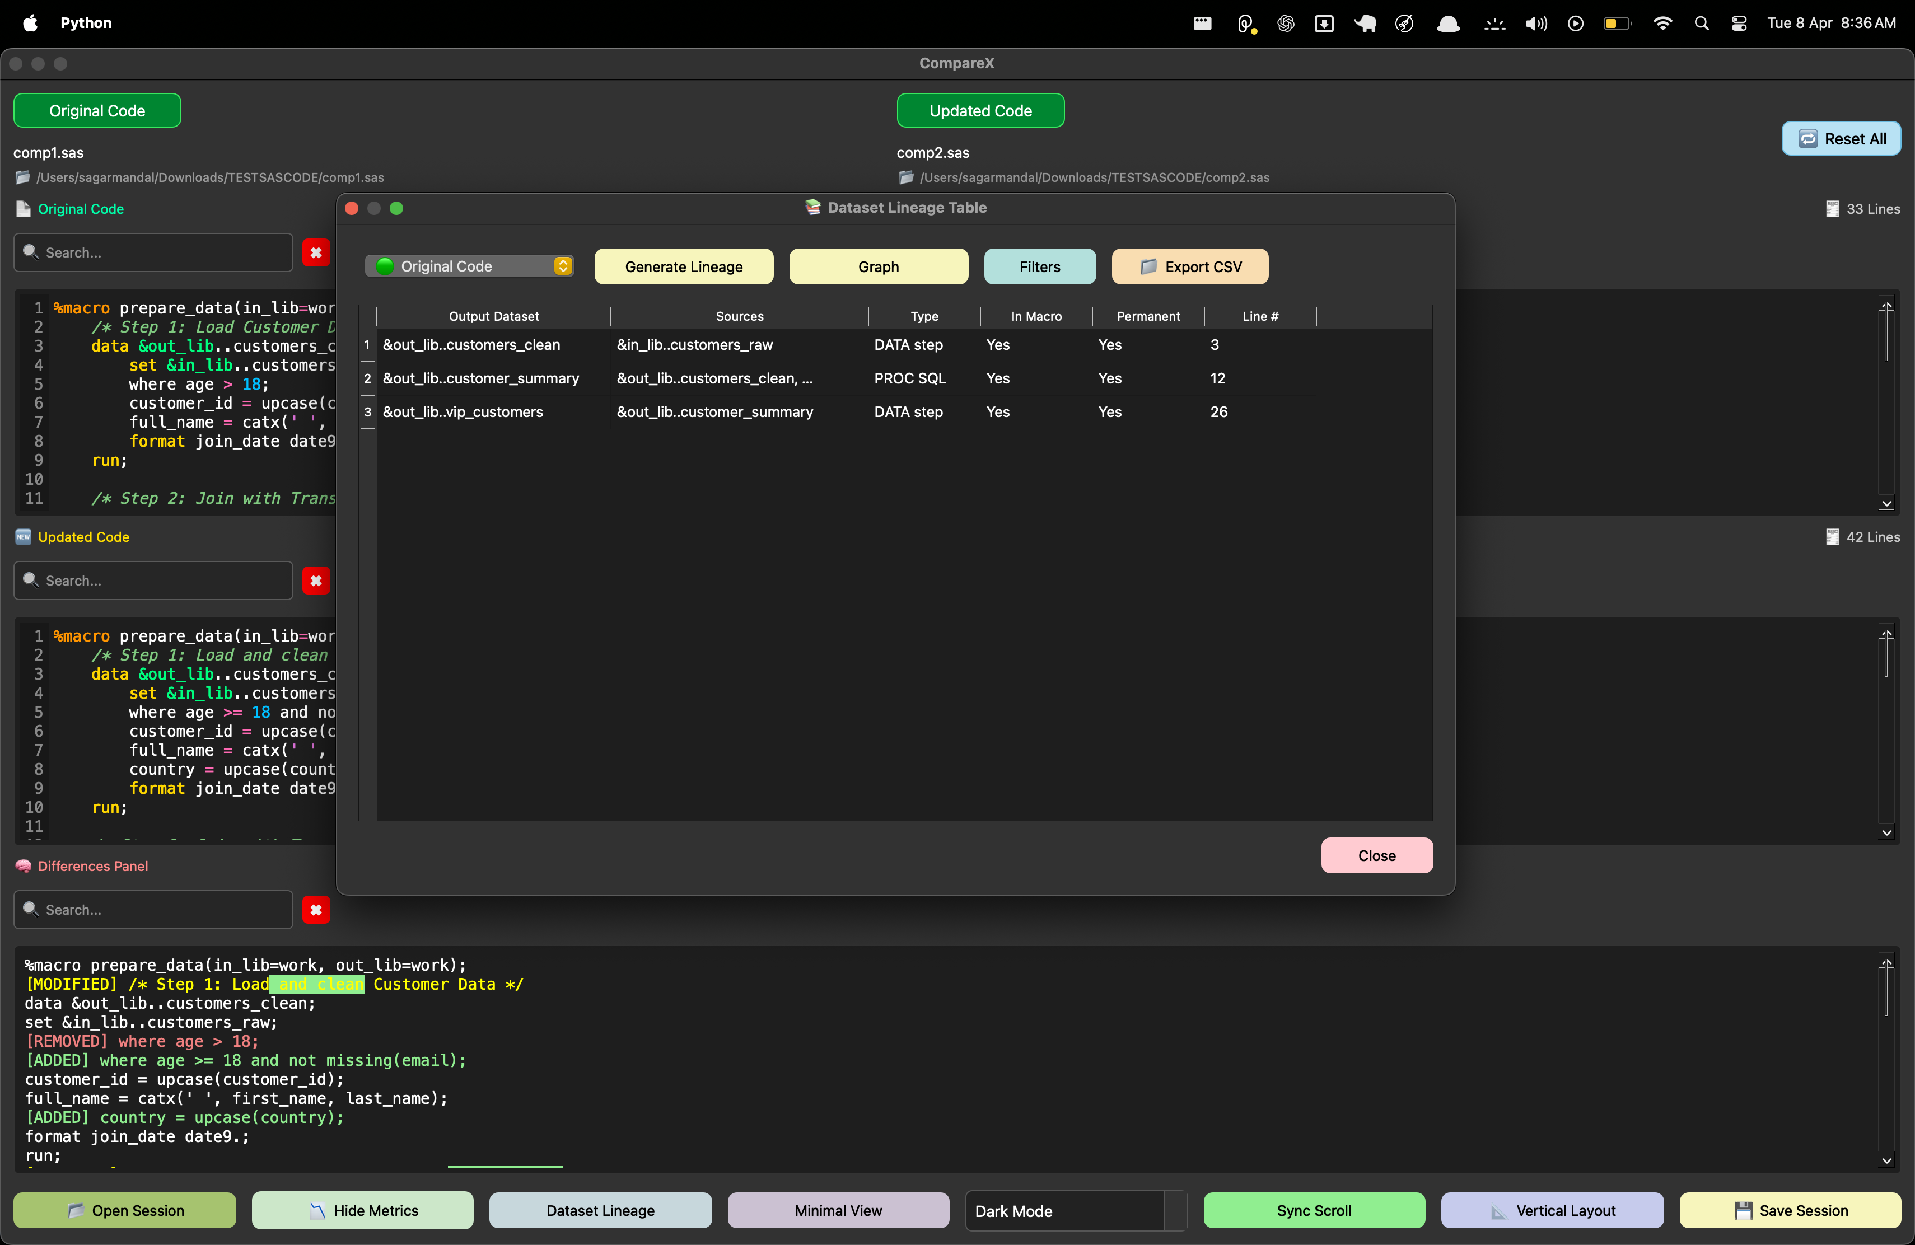
Task: Click the volume icon in menu bar
Action: 1535,22
